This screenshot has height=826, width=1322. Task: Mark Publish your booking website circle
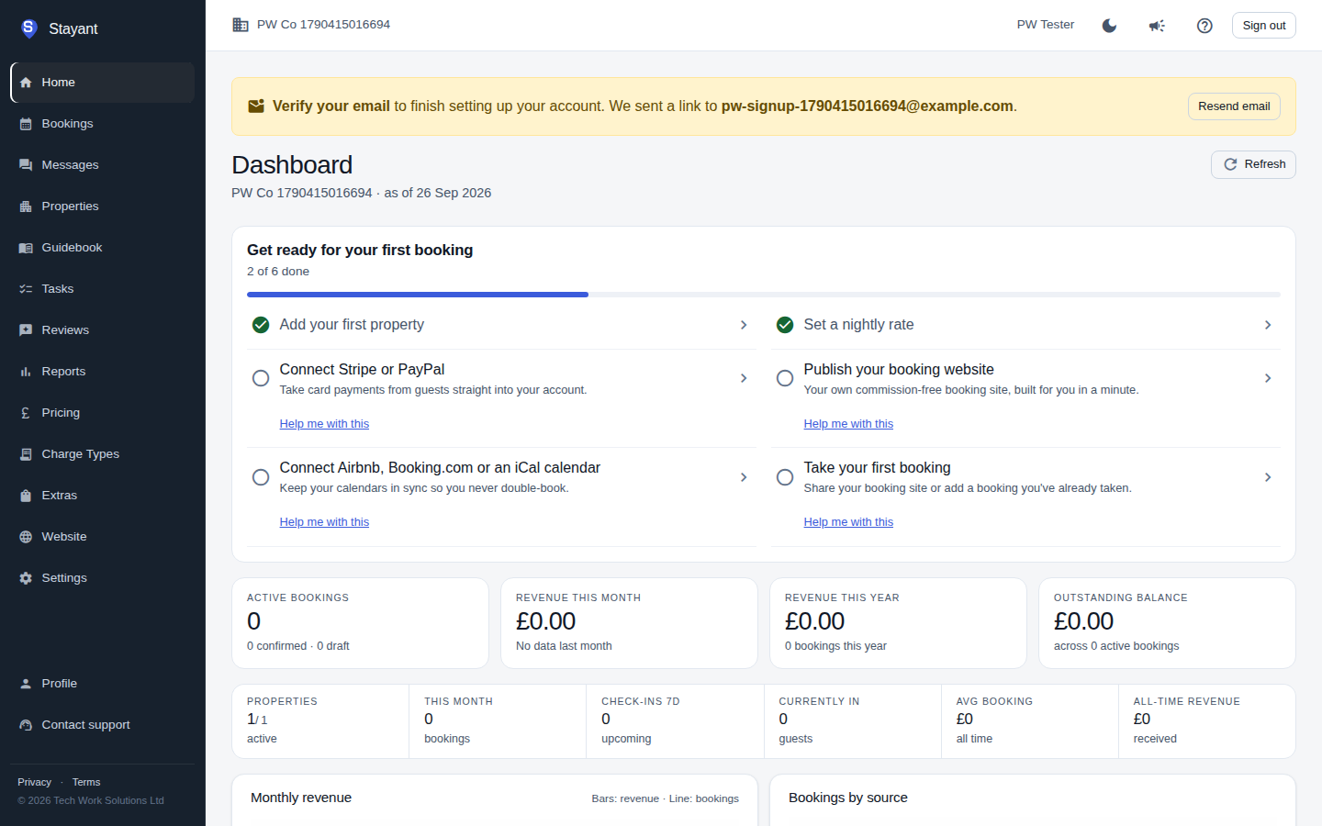pyautogui.click(x=785, y=378)
